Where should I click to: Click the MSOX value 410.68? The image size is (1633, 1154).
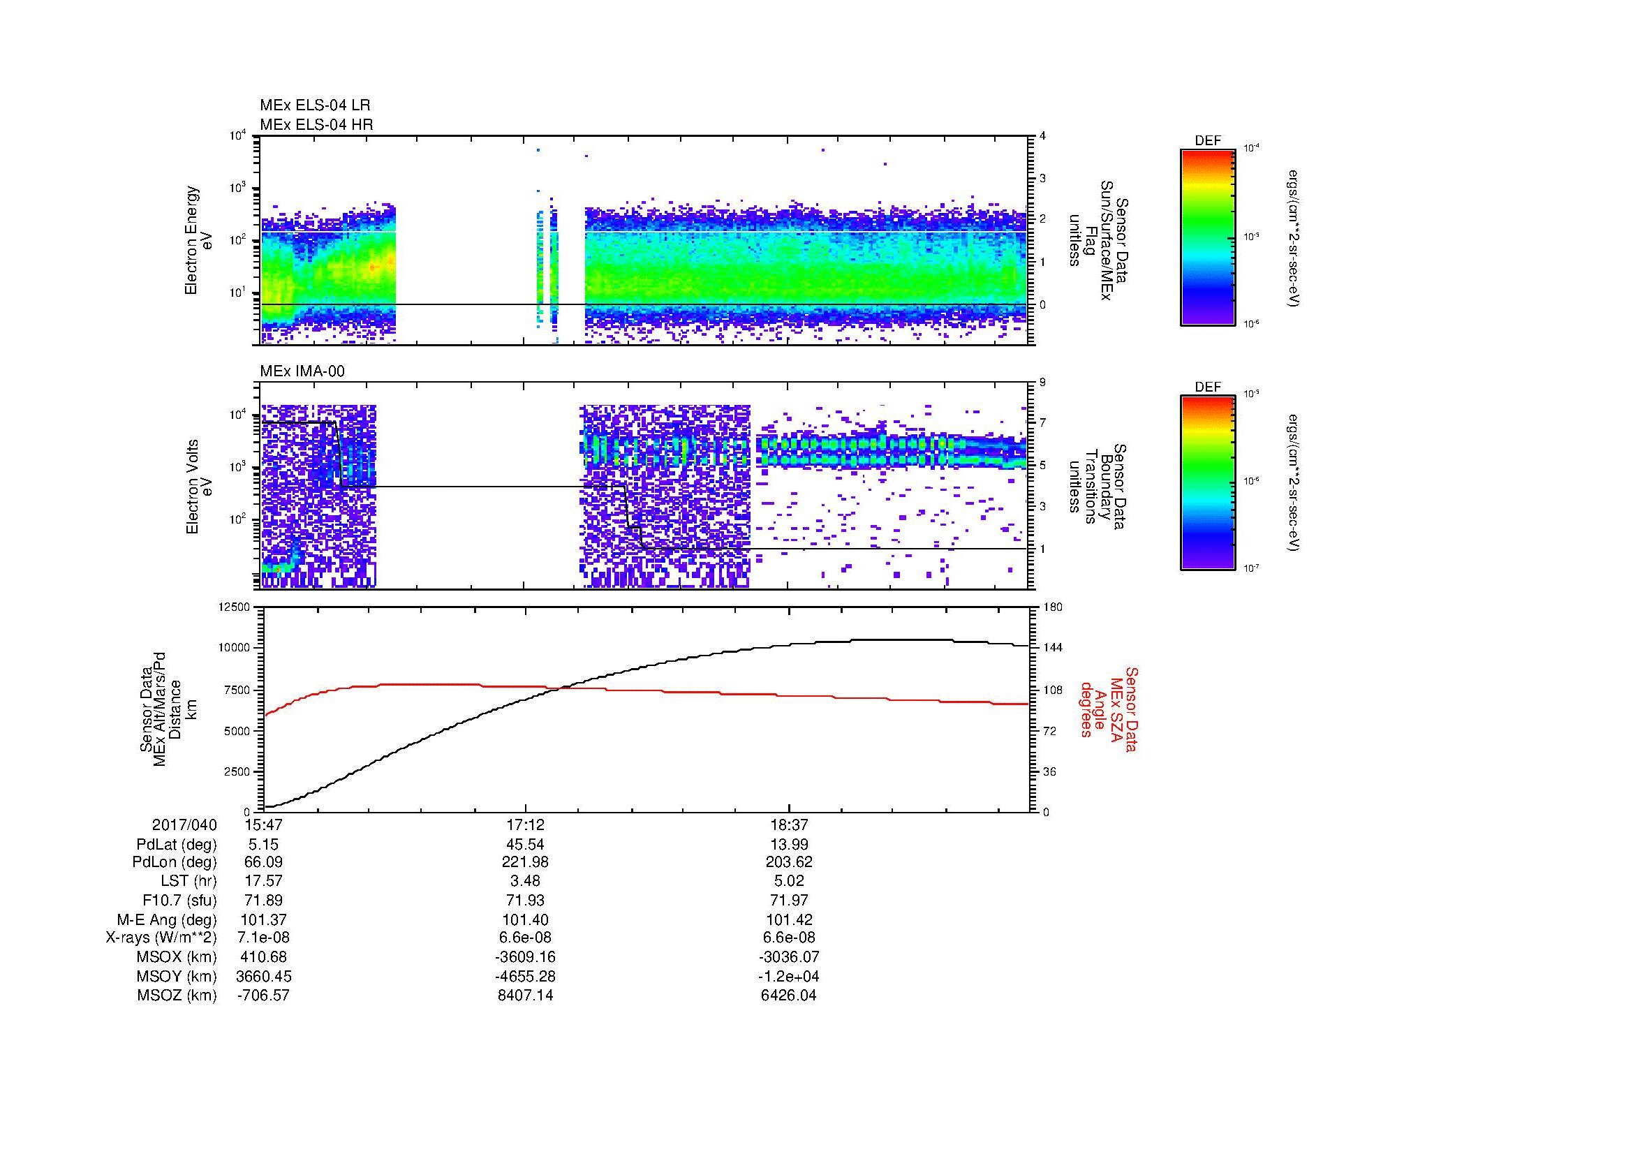point(263,957)
